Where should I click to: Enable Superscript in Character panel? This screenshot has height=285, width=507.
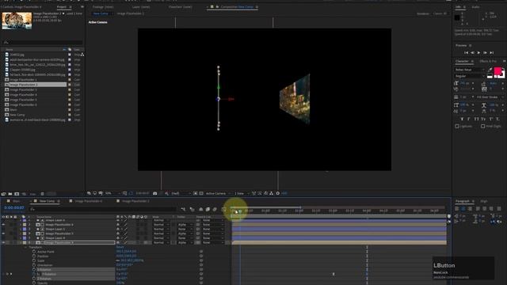(491, 119)
